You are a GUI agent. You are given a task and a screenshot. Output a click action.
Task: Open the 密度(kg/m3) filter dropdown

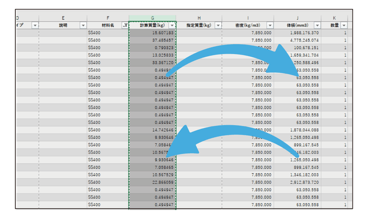coord(269,25)
